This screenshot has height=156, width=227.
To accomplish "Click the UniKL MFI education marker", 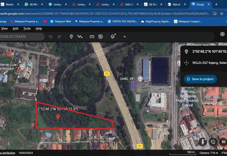I will click(140, 79).
